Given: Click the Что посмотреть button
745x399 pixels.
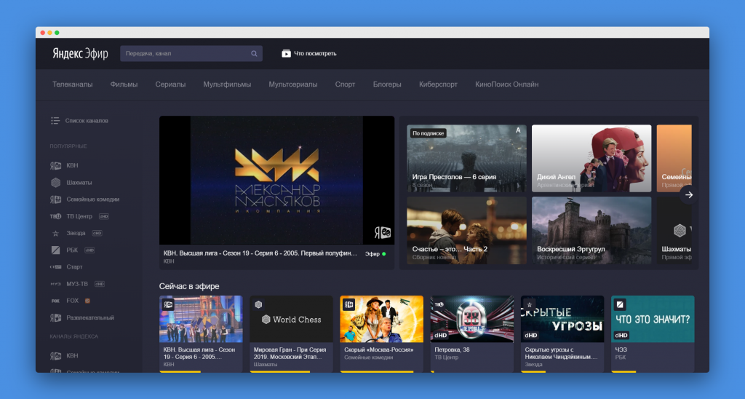Looking at the screenshot, I should (309, 54).
